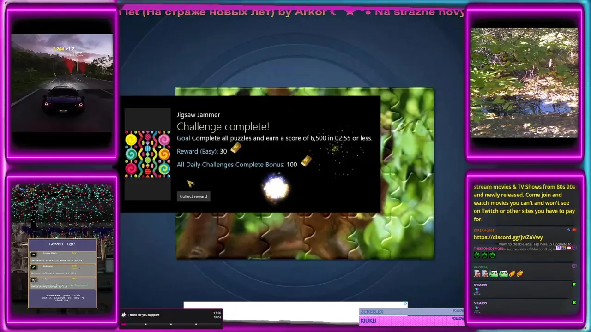
Task: Click the 'Level Up!' heading in game panel
Action: click(x=62, y=244)
